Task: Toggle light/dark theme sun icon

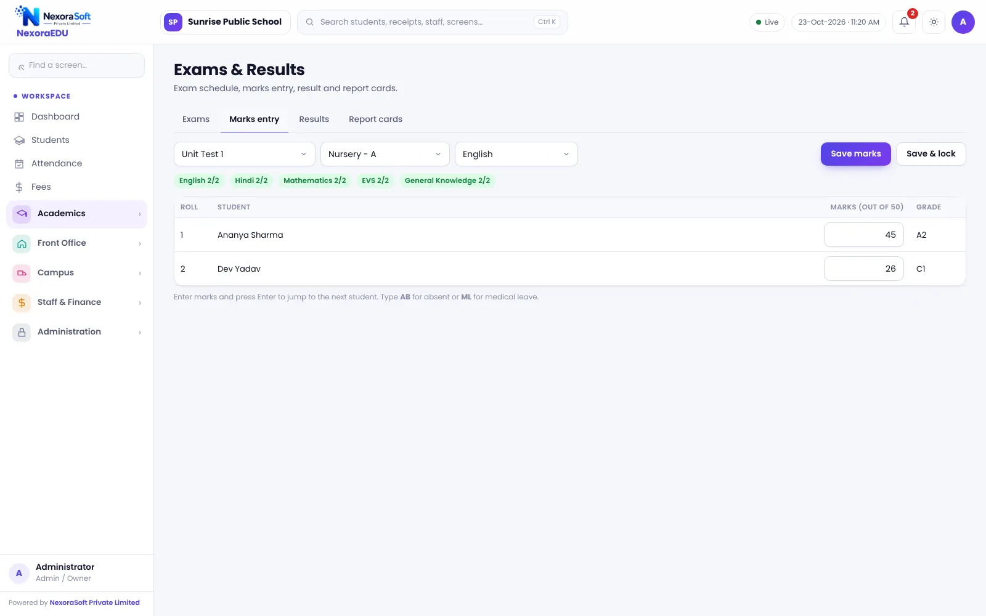Action: click(x=934, y=22)
